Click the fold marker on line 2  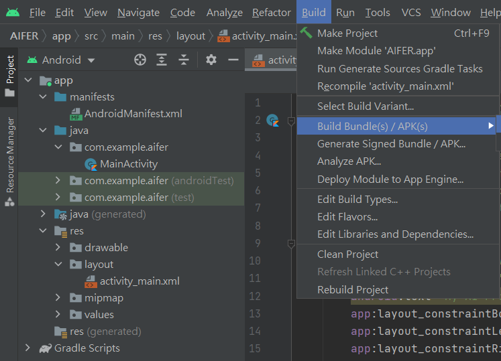(x=291, y=121)
